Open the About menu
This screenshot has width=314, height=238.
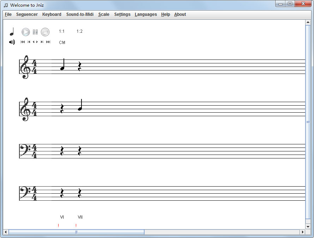click(x=180, y=14)
